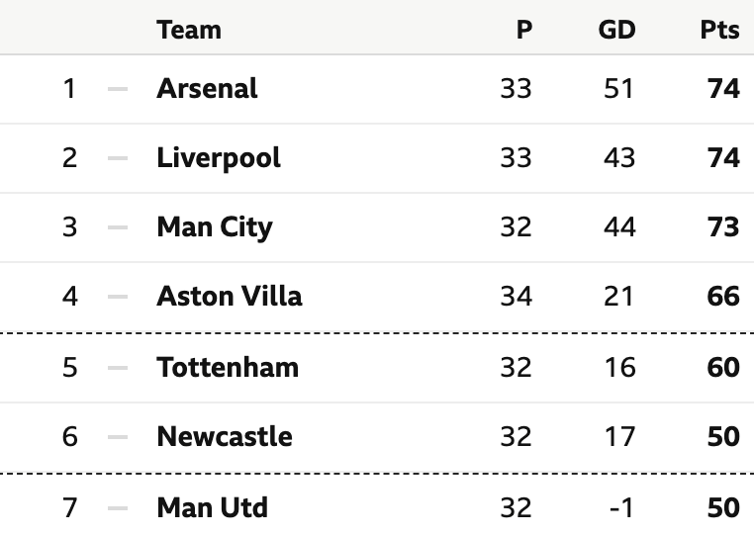Click Arsenal's no-movement dash icon
Viewport: 754px width, 536px height.
click(118, 89)
